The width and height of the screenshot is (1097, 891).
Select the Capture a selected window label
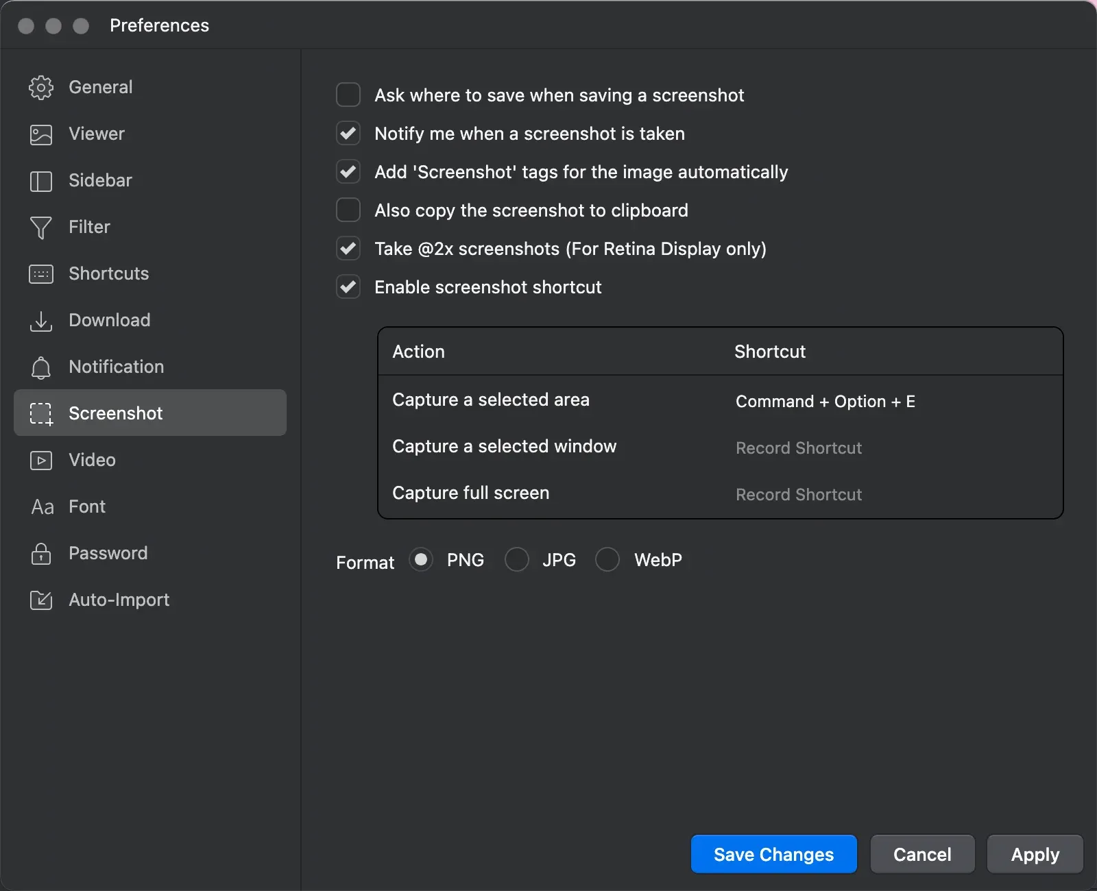click(505, 446)
